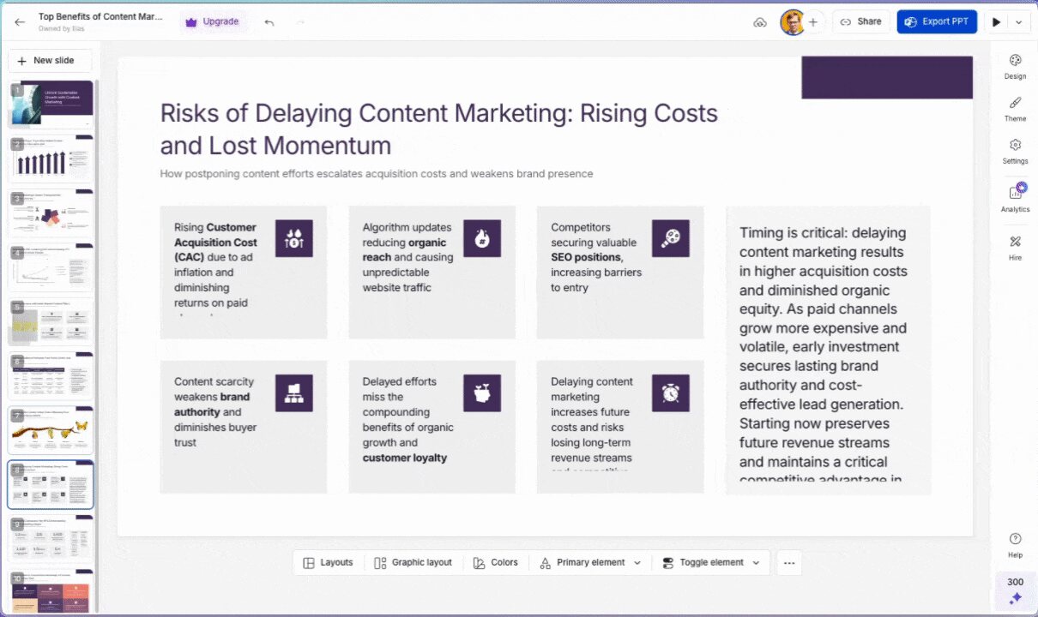Click the 300 AI credits badge
This screenshot has width=1038, height=617.
click(x=1016, y=590)
